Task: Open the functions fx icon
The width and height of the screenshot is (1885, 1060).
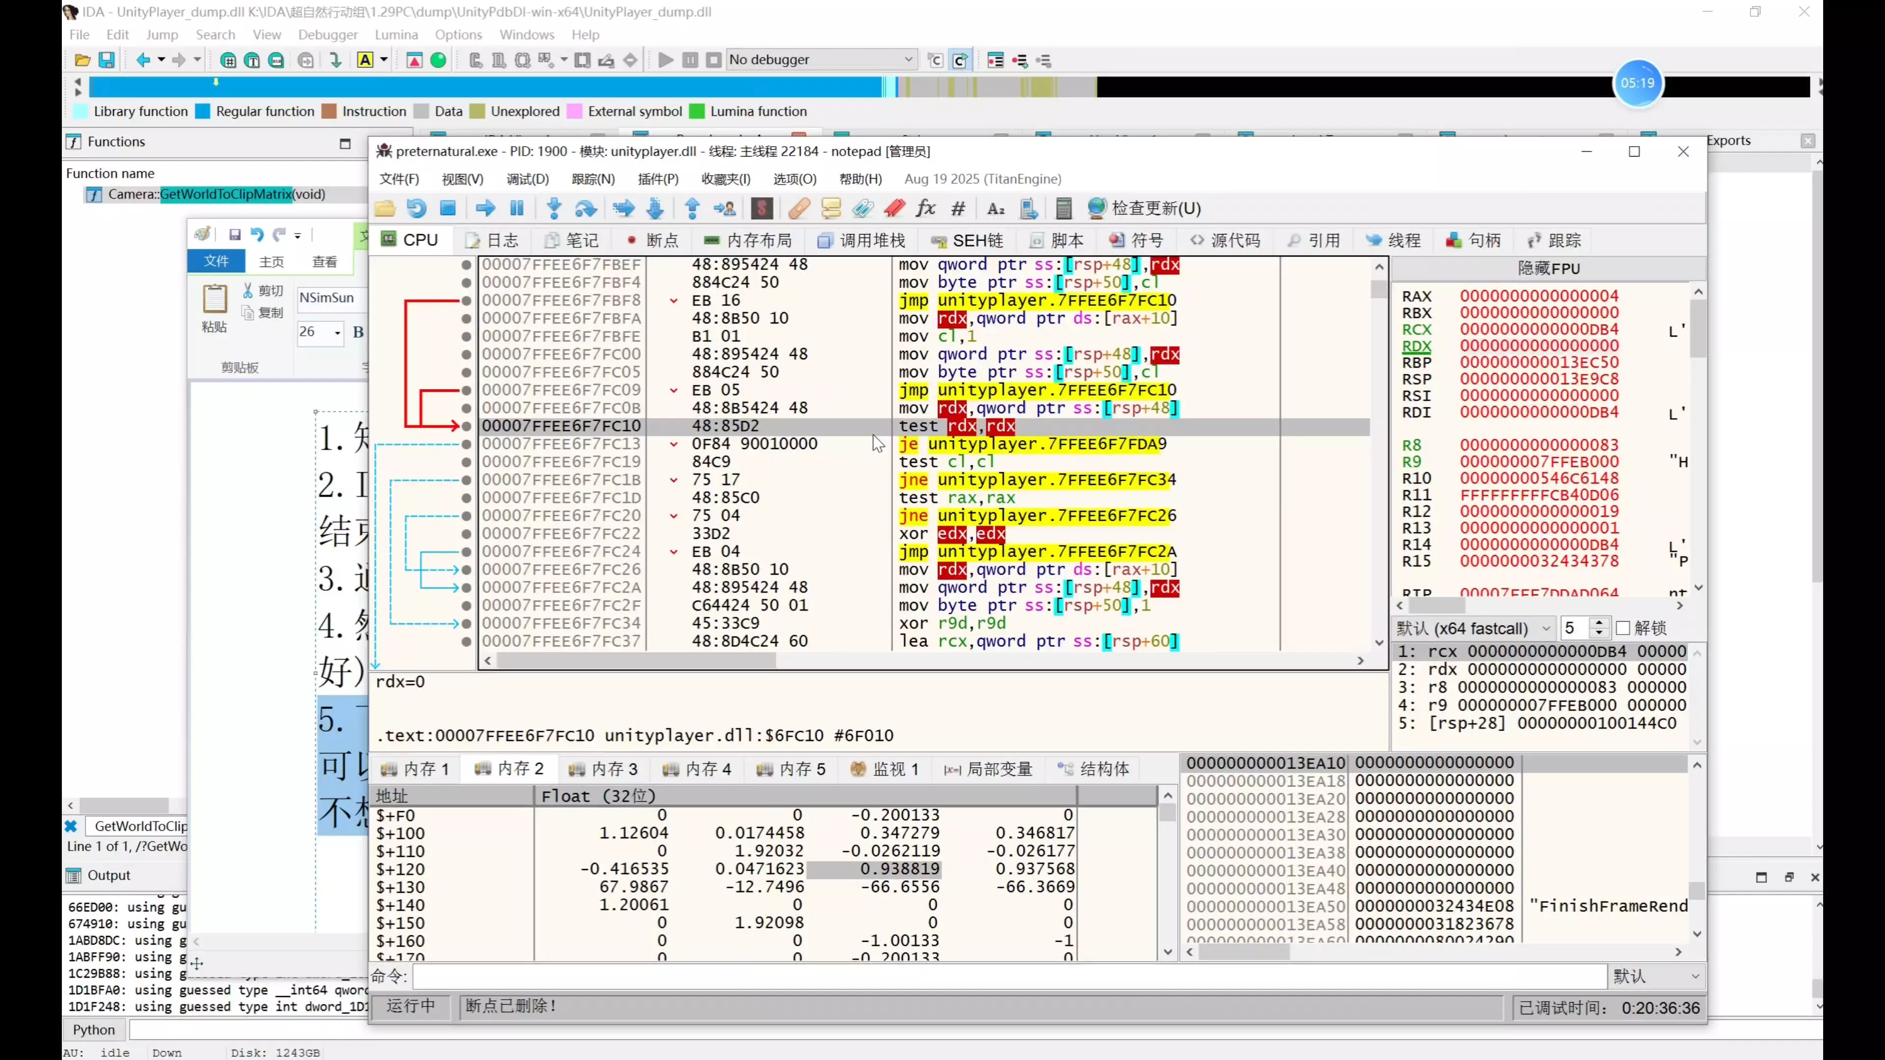Action: coord(926,209)
